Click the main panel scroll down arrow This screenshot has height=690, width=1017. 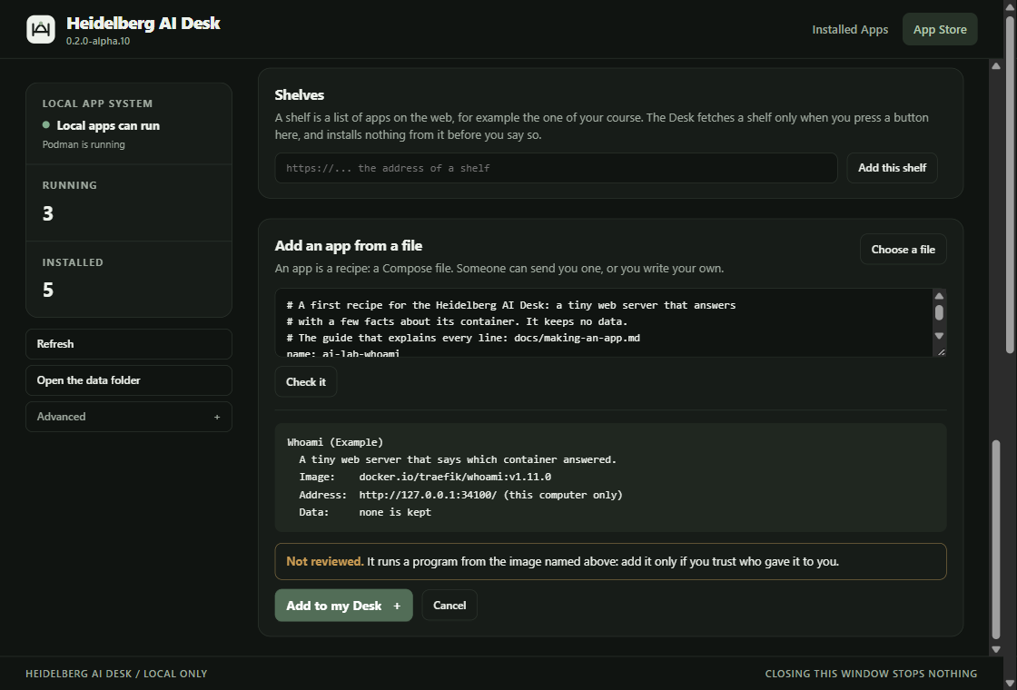(996, 649)
